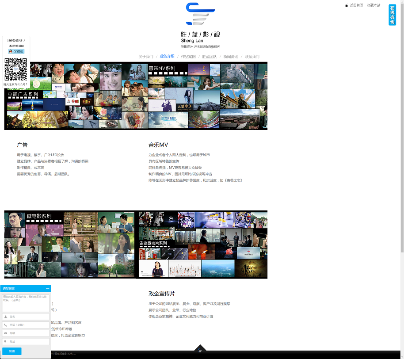Click the home icon beside 返回首页
404x359 pixels.
click(347, 5)
